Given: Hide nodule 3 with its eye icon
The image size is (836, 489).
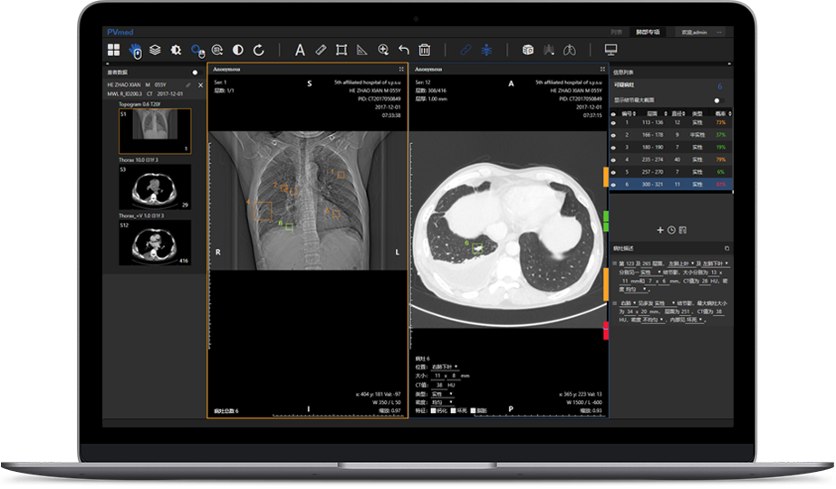Looking at the screenshot, I should pyautogui.click(x=613, y=148).
